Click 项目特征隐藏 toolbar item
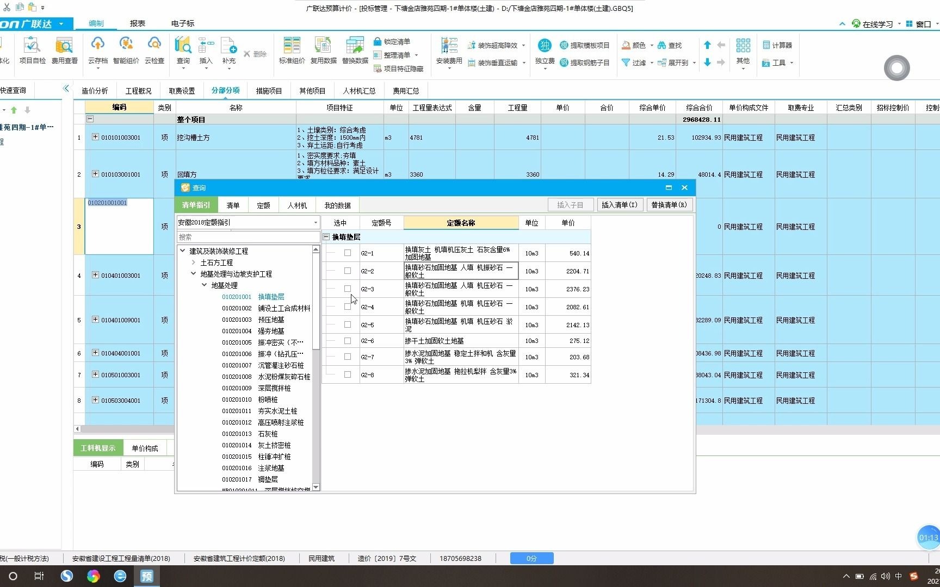This screenshot has width=940, height=587. pyautogui.click(x=399, y=68)
